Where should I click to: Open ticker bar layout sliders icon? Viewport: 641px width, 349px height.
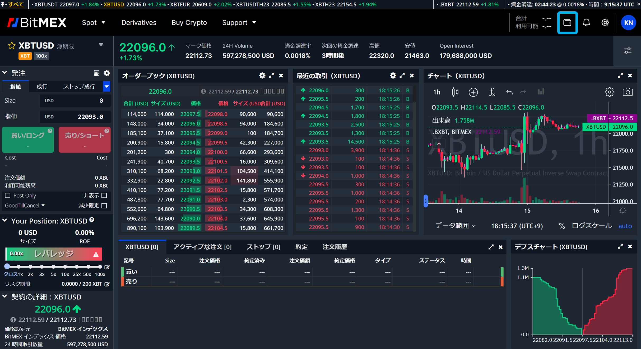[628, 51]
